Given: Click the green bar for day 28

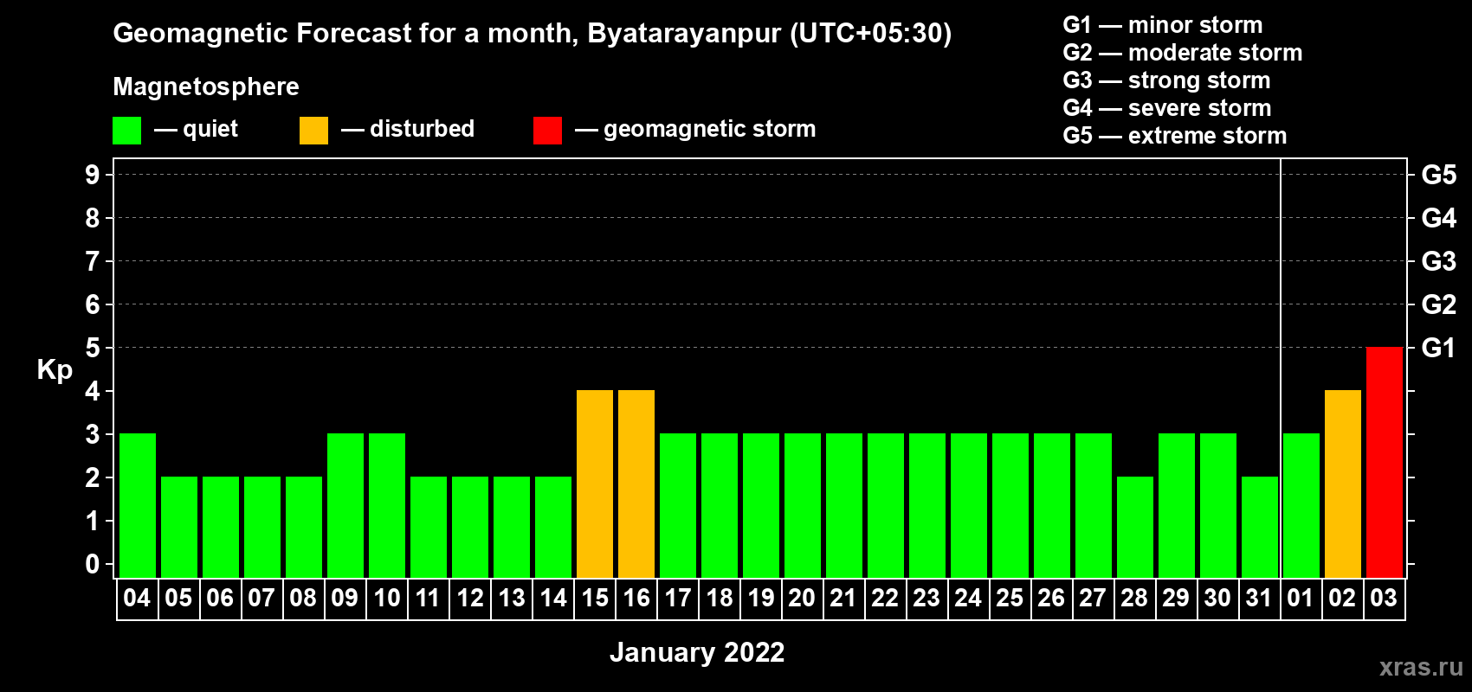Looking at the screenshot, I should pyautogui.click(x=1135, y=527).
